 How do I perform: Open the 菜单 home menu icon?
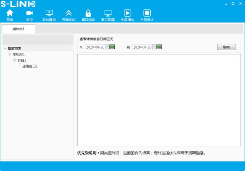tap(10, 14)
